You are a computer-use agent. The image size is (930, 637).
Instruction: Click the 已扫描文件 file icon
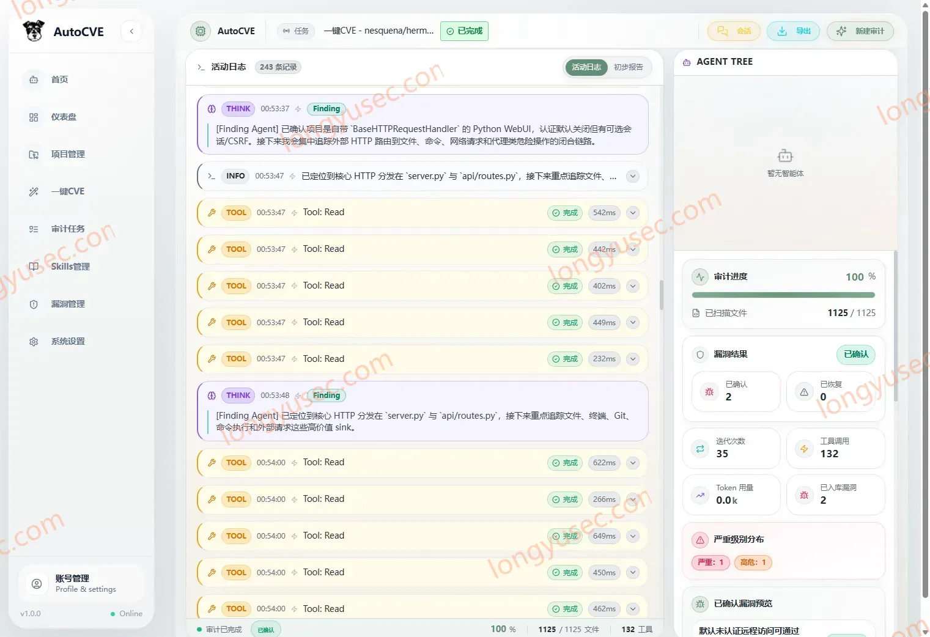click(696, 313)
